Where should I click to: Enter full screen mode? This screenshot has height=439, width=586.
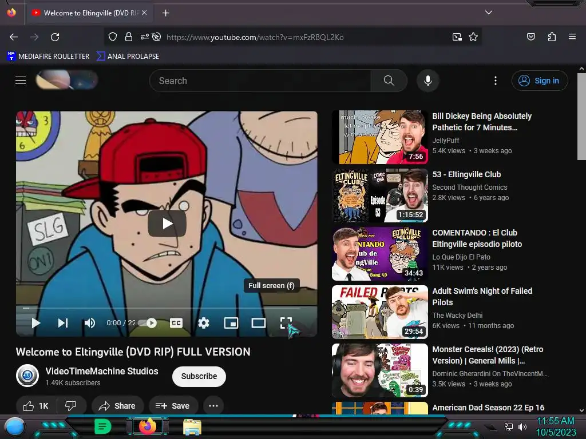286,323
